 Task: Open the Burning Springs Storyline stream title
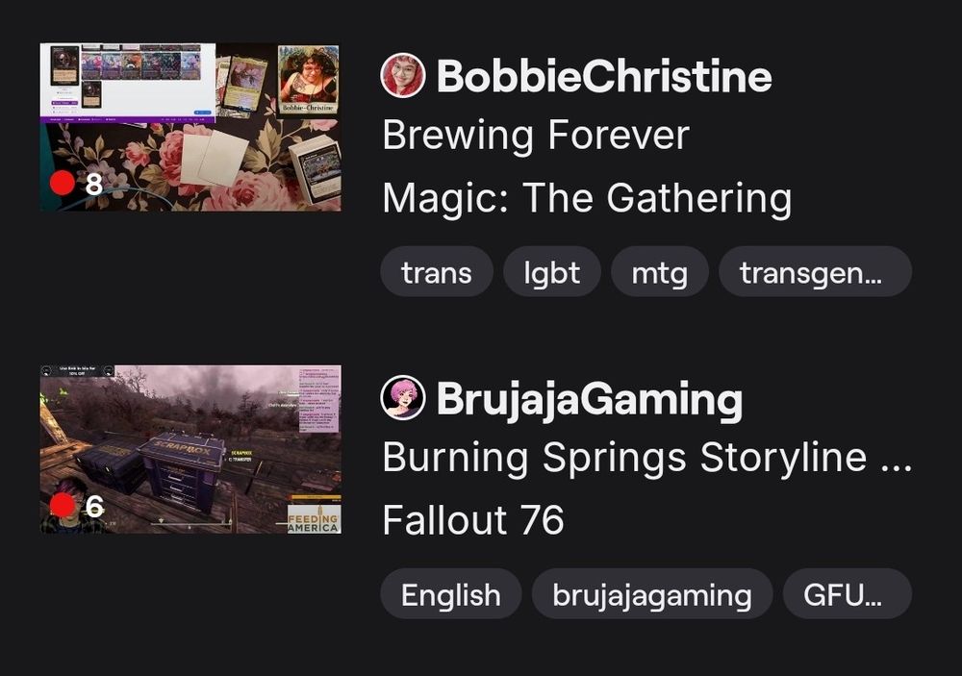[646, 458]
